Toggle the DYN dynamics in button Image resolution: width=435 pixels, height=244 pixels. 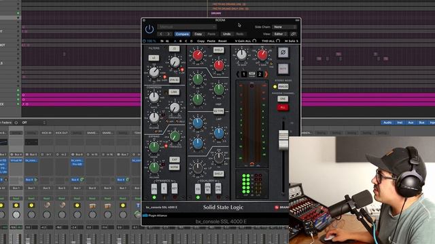pyautogui.click(x=154, y=189)
